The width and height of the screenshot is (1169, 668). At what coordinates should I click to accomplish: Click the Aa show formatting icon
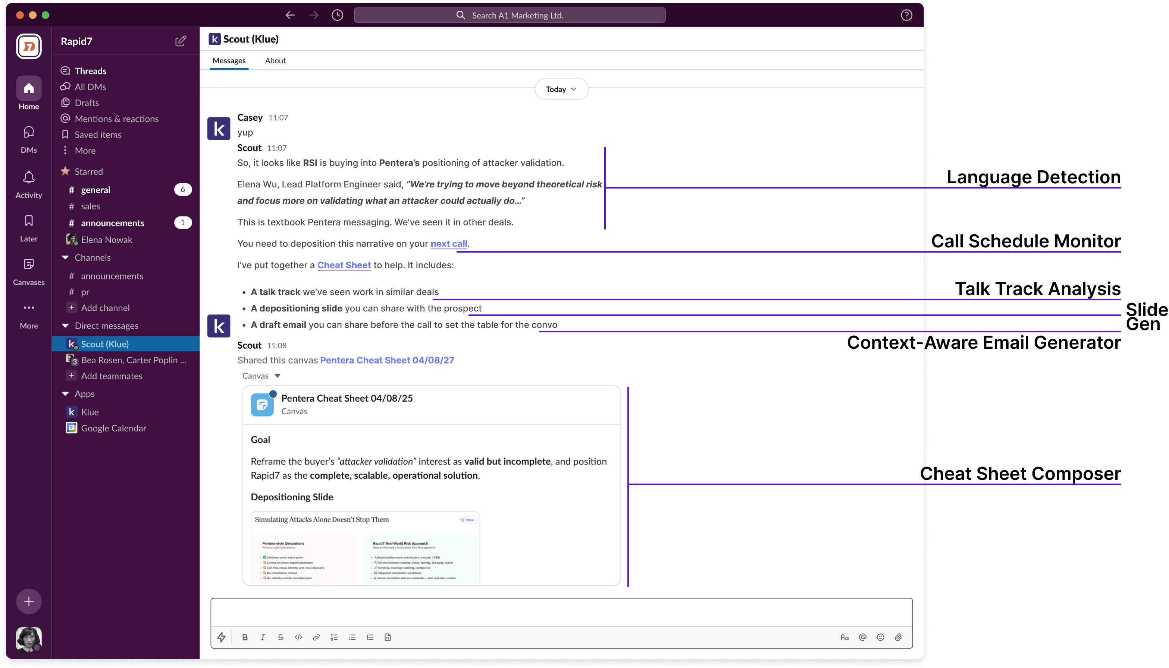coord(845,637)
